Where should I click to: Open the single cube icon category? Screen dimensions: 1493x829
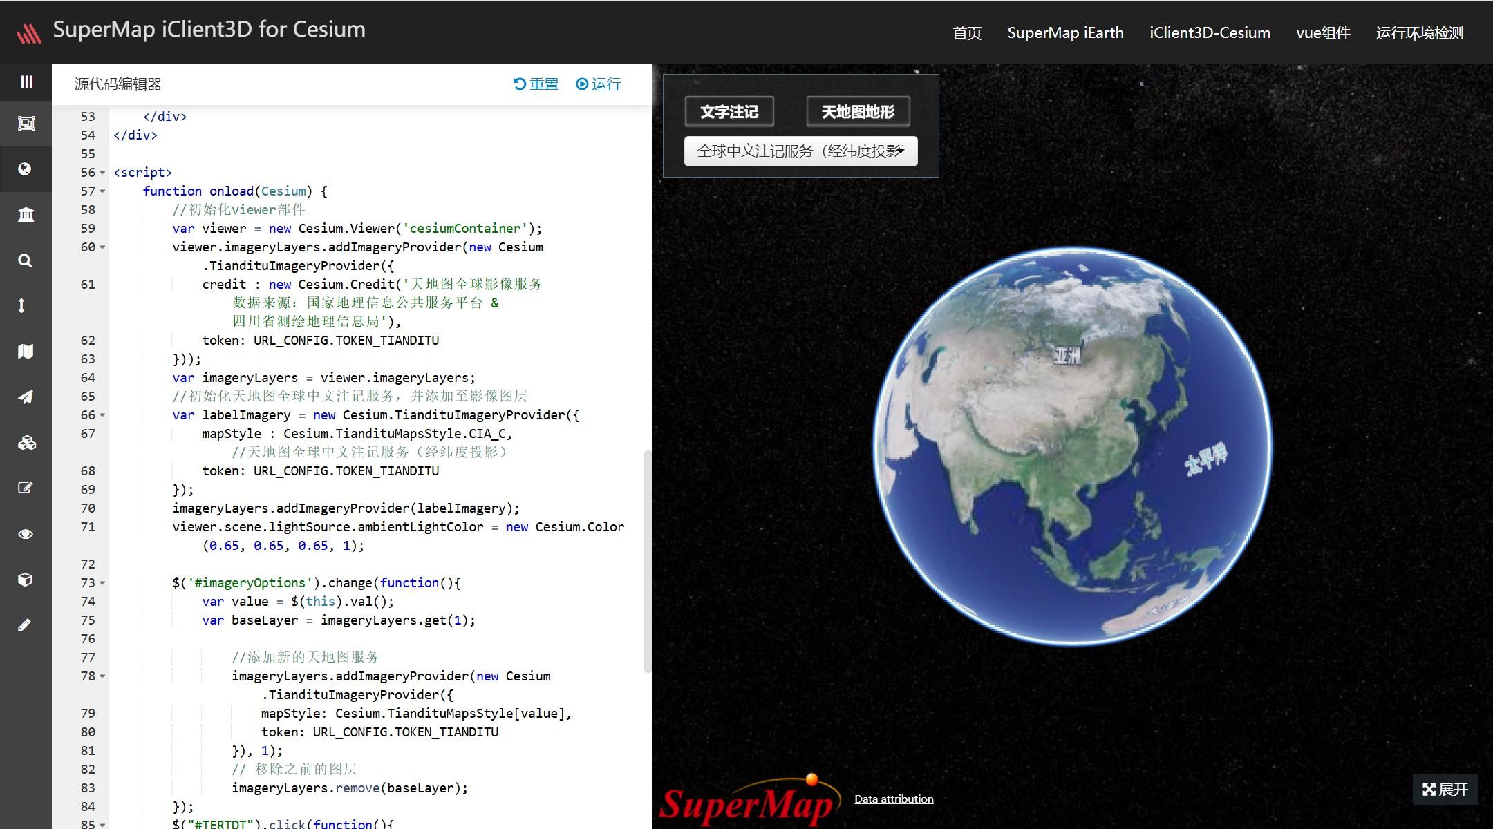25,580
